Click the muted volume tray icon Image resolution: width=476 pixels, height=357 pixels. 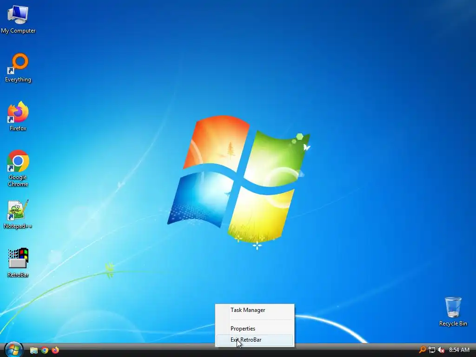click(x=441, y=350)
